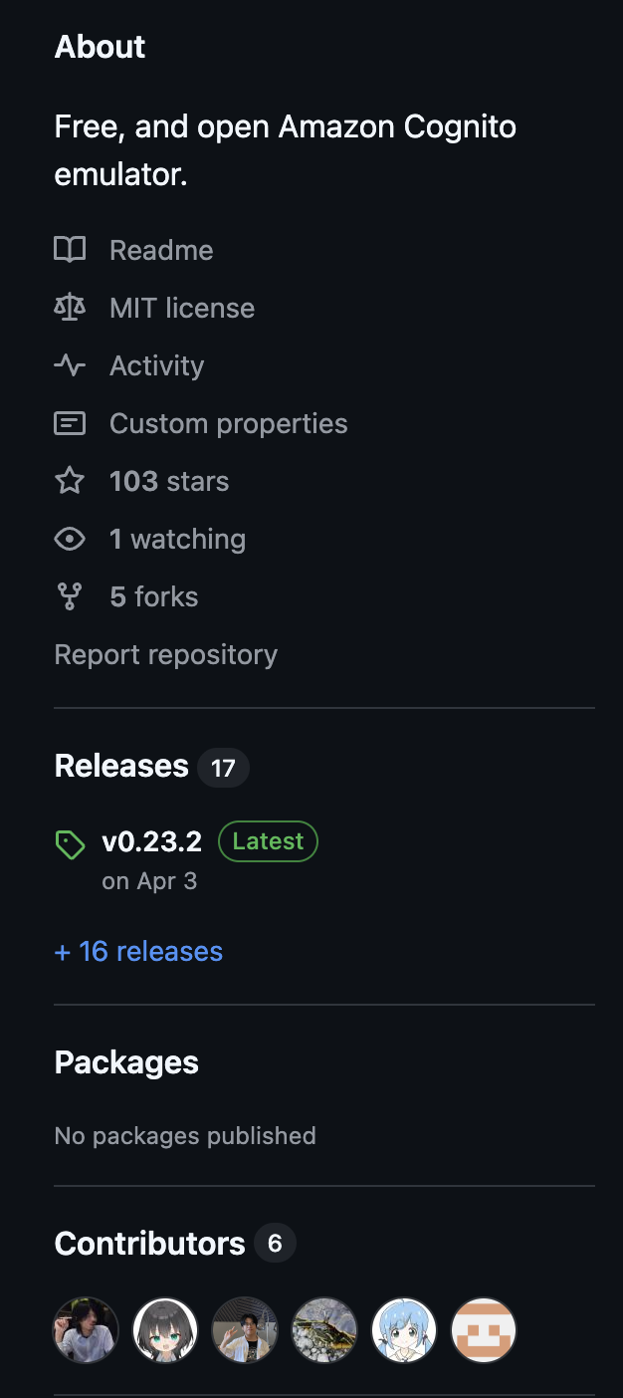Click the Activity pulse icon
623x1398 pixels.
[70, 365]
